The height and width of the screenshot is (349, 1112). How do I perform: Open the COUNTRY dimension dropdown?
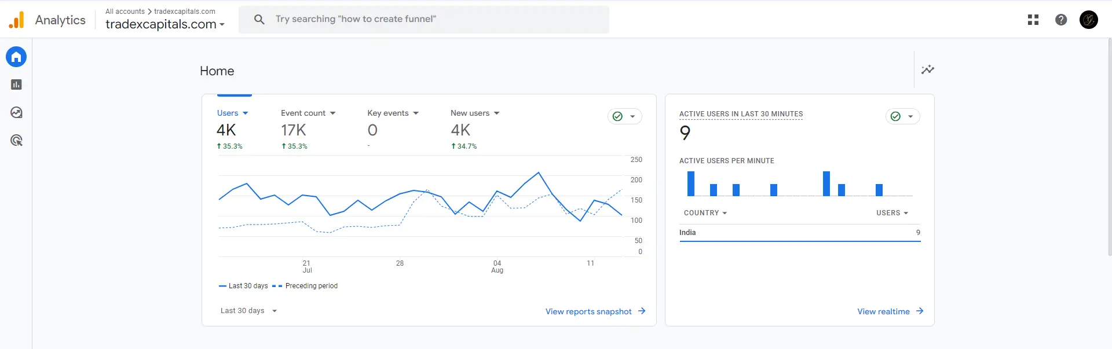tap(705, 213)
